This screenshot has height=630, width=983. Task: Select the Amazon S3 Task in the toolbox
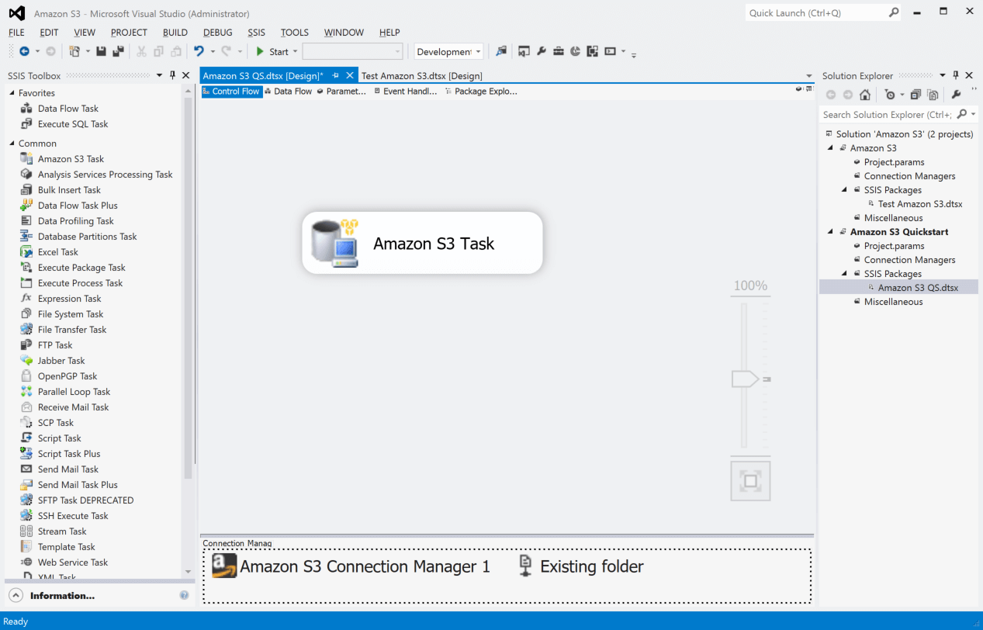71,159
